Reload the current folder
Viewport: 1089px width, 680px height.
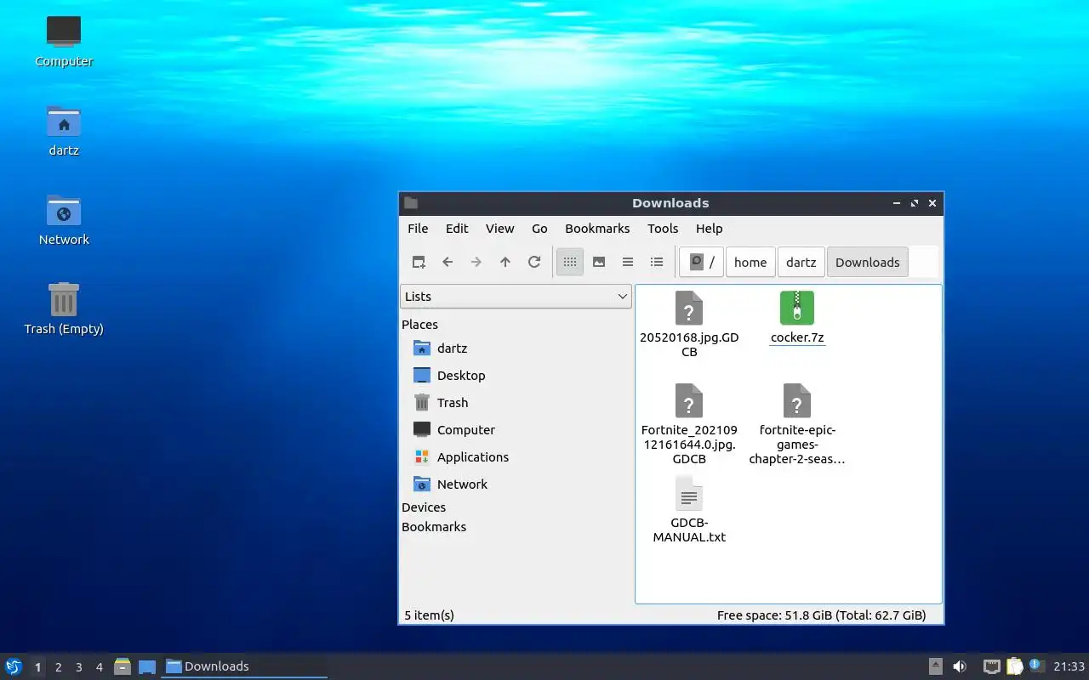[x=534, y=262]
